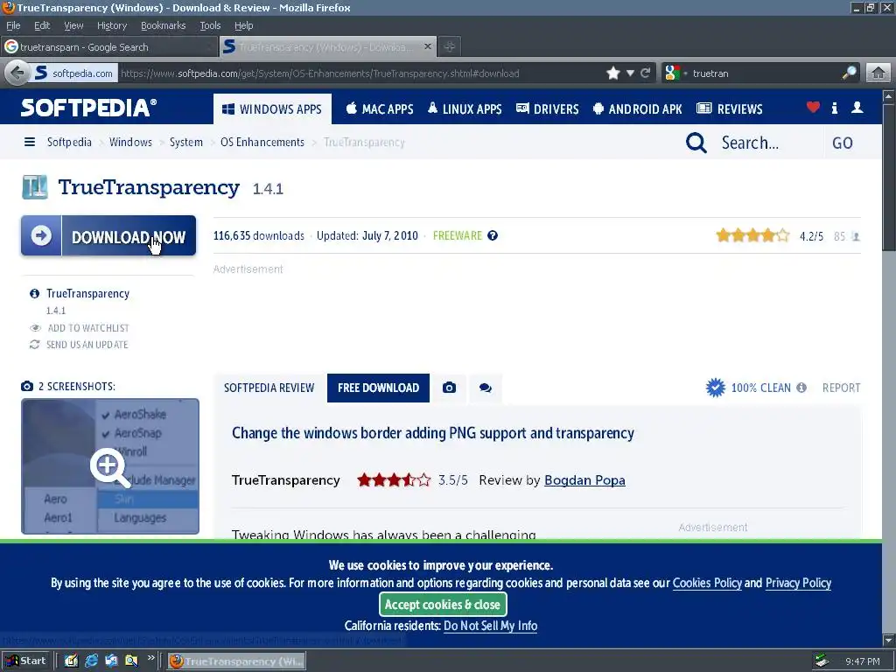Click TrueTransparency info link in sidebar
This screenshot has width=896, height=672.
(87, 293)
